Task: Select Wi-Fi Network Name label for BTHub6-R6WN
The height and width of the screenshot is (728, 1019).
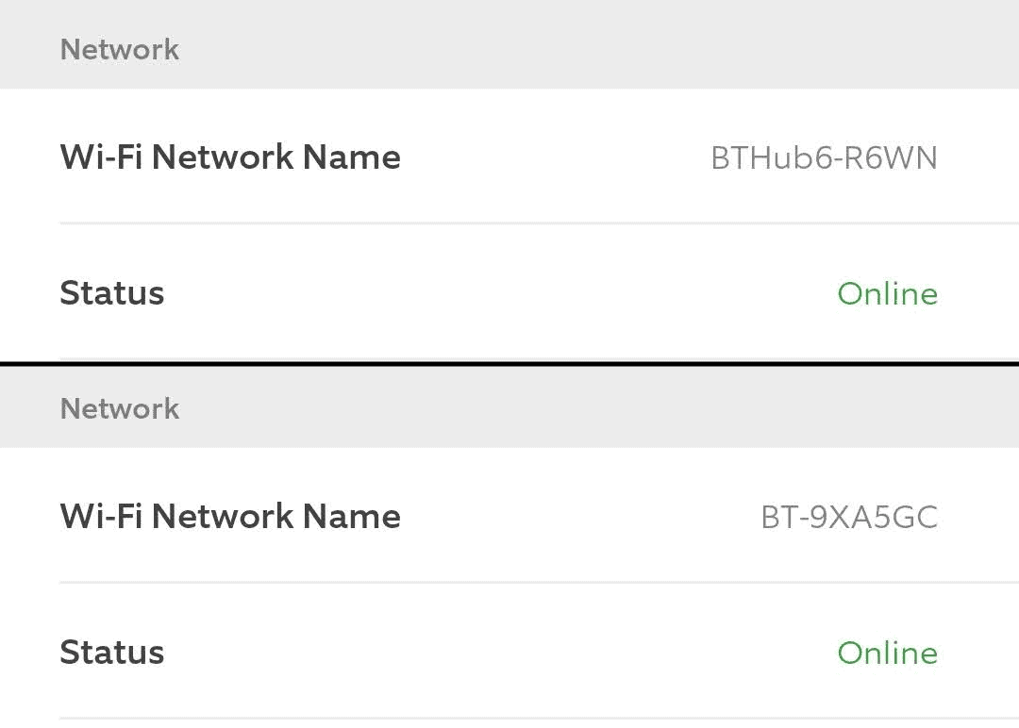Action: 230,157
